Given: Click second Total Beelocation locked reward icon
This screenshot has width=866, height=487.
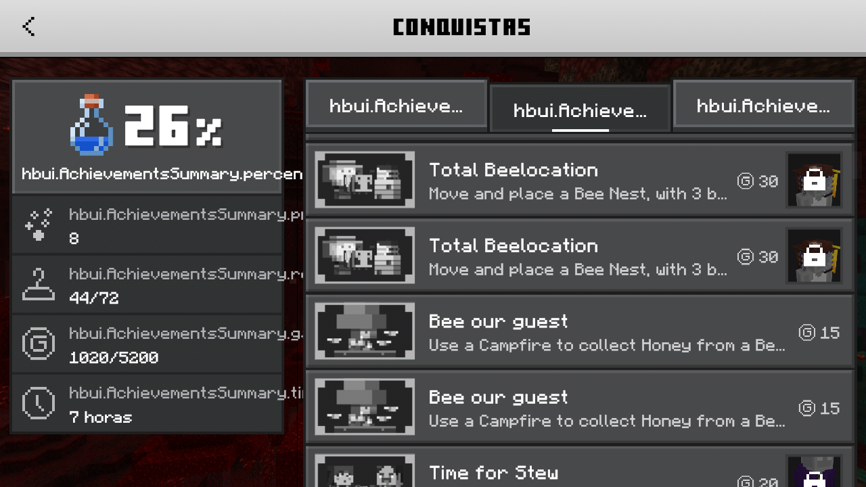Looking at the screenshot, I should point(814,256).
